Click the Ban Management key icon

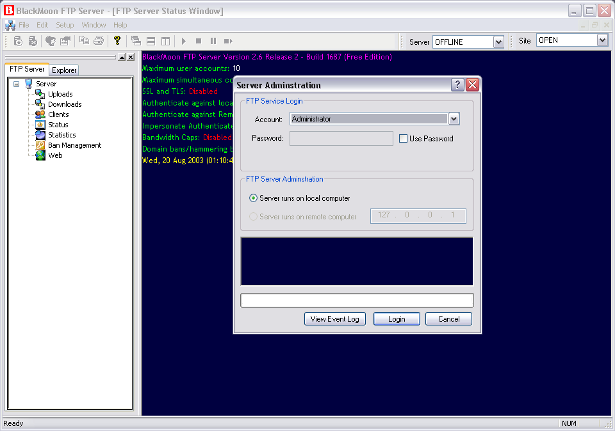pos(40,145)
